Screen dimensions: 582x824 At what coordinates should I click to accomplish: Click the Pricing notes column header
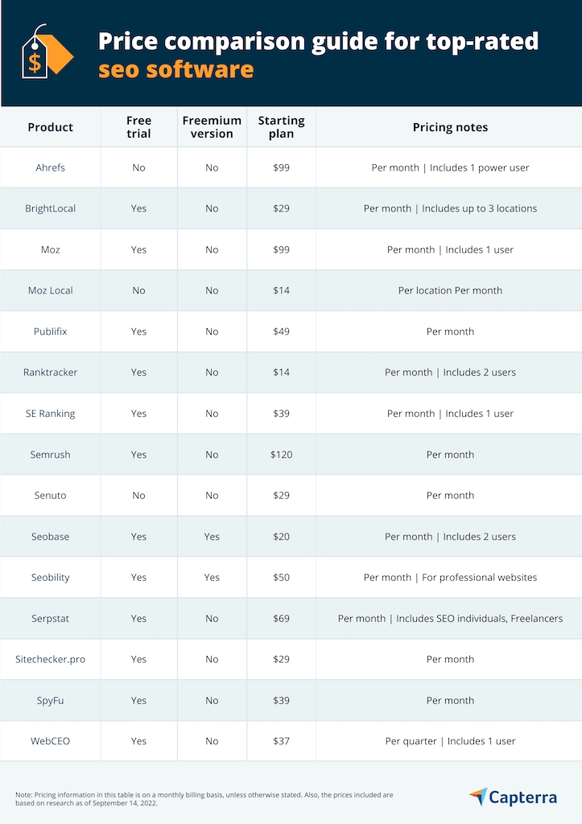[x=450, y=127]
